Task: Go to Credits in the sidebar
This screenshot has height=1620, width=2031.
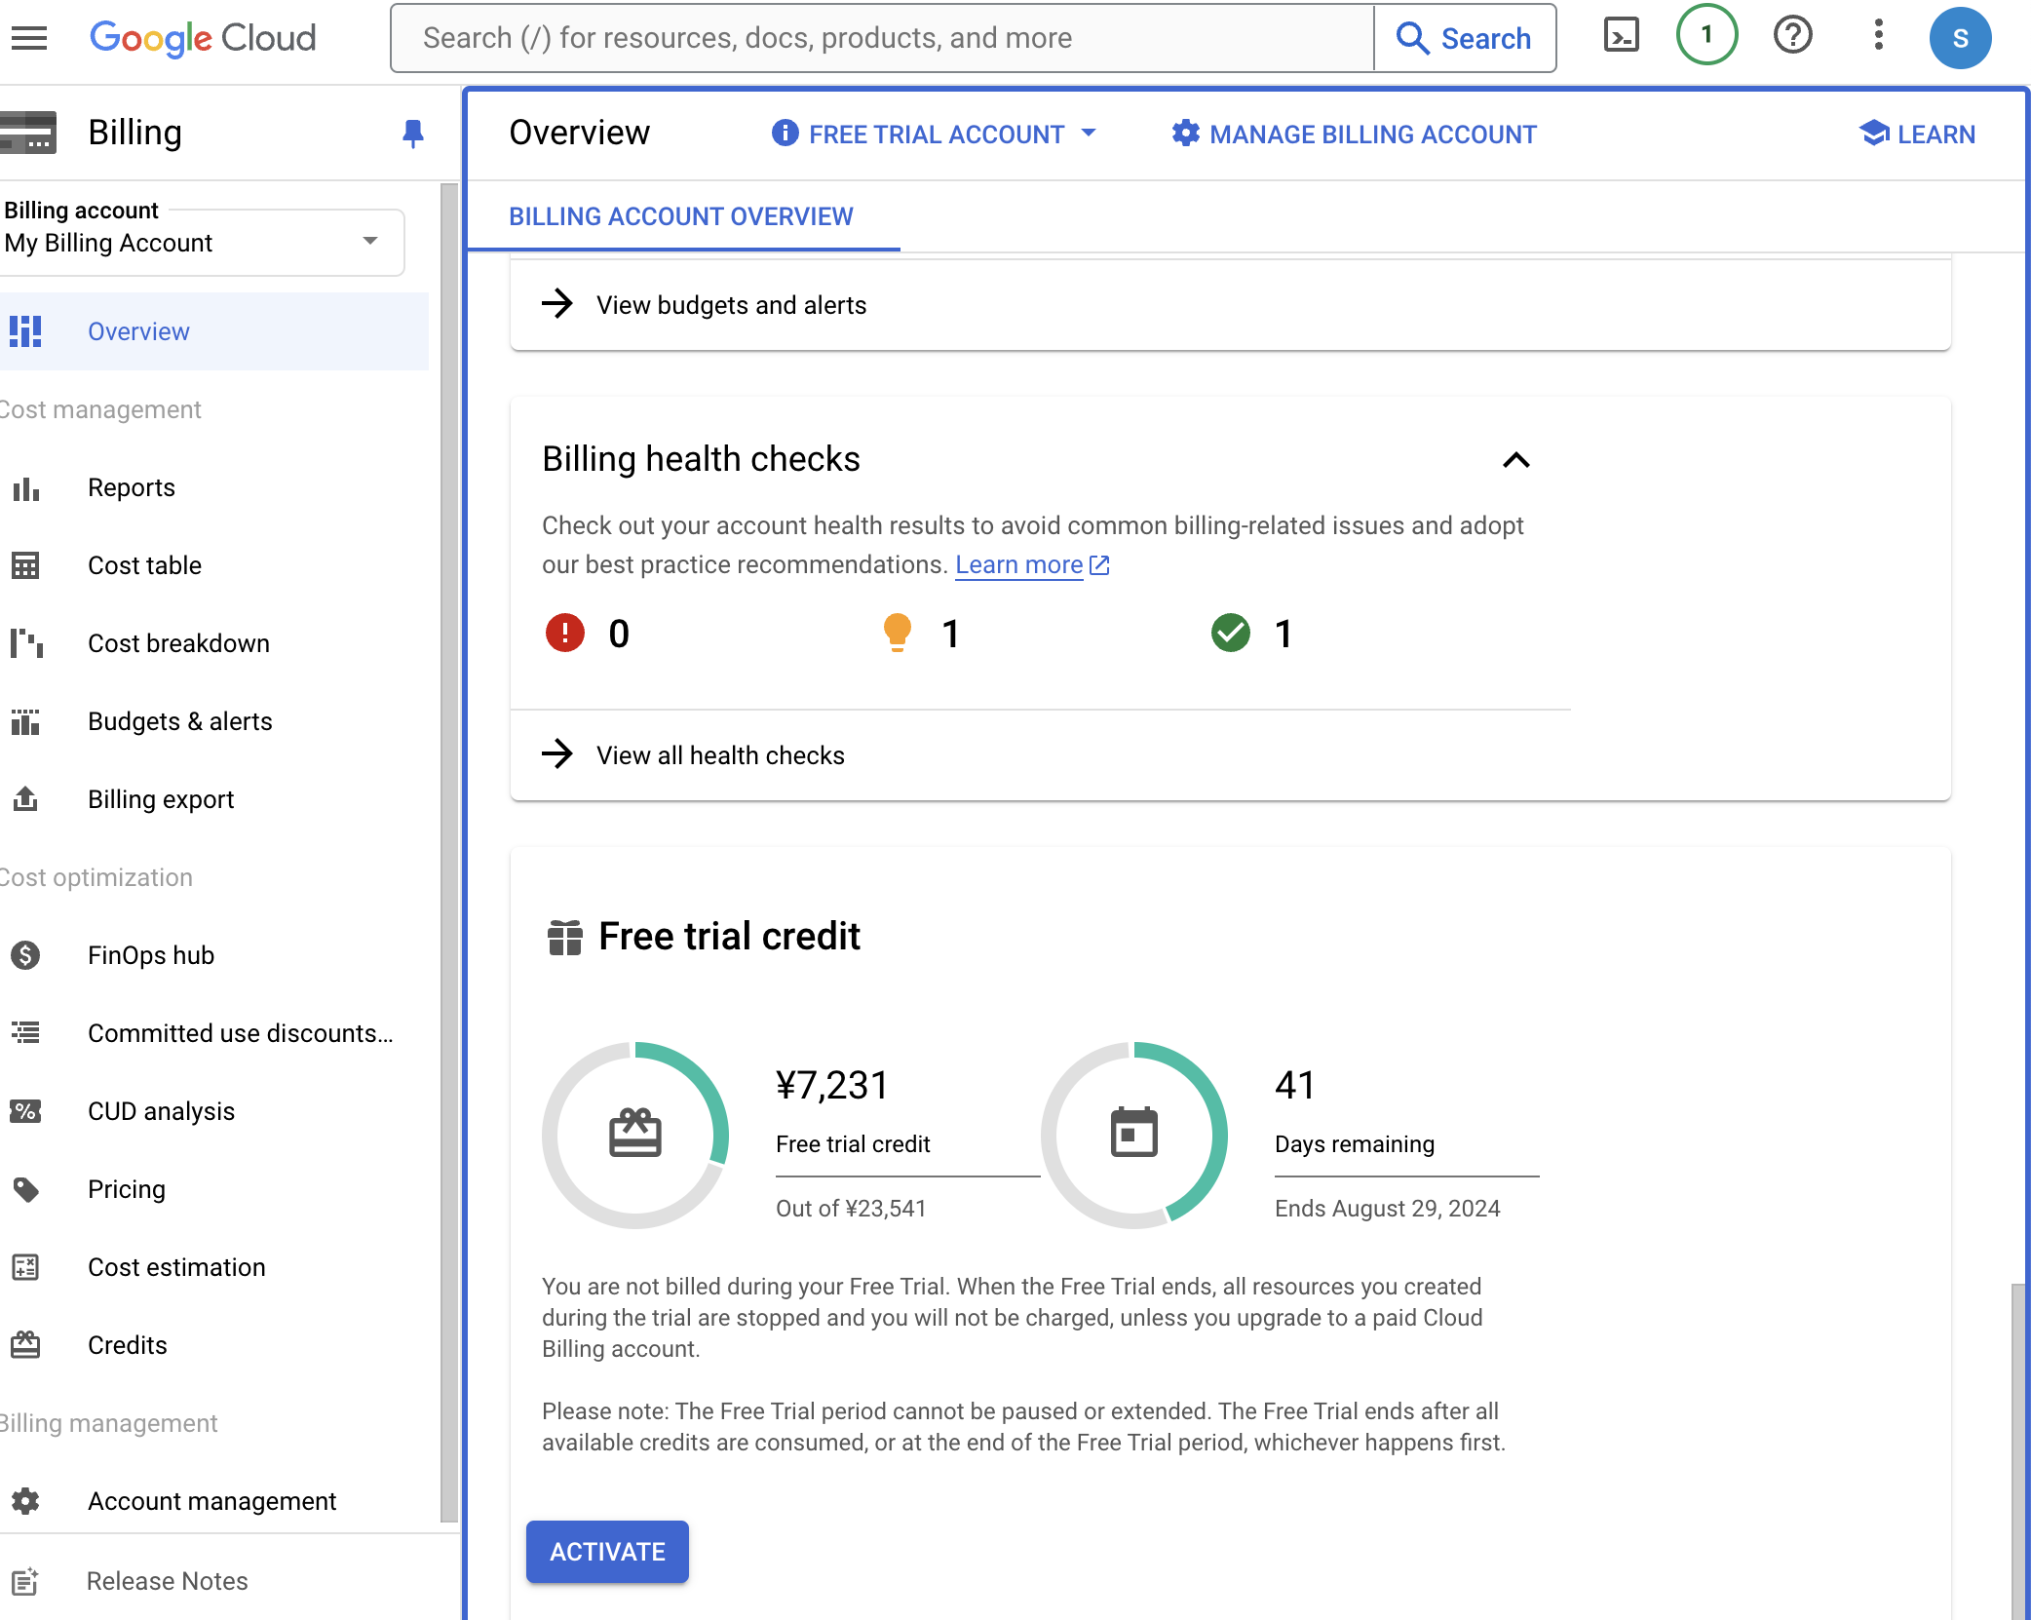Action: (x=127, y=1345)
